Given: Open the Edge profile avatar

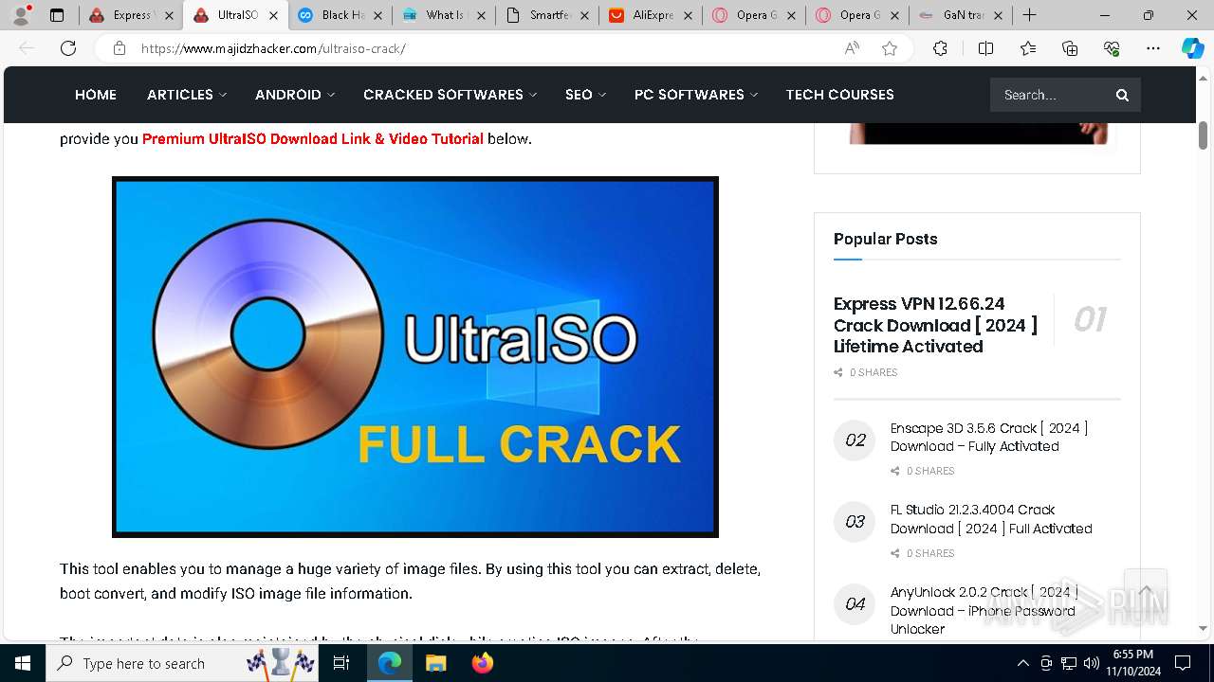Looking at the screenshot, I should (x=20, y=15).
